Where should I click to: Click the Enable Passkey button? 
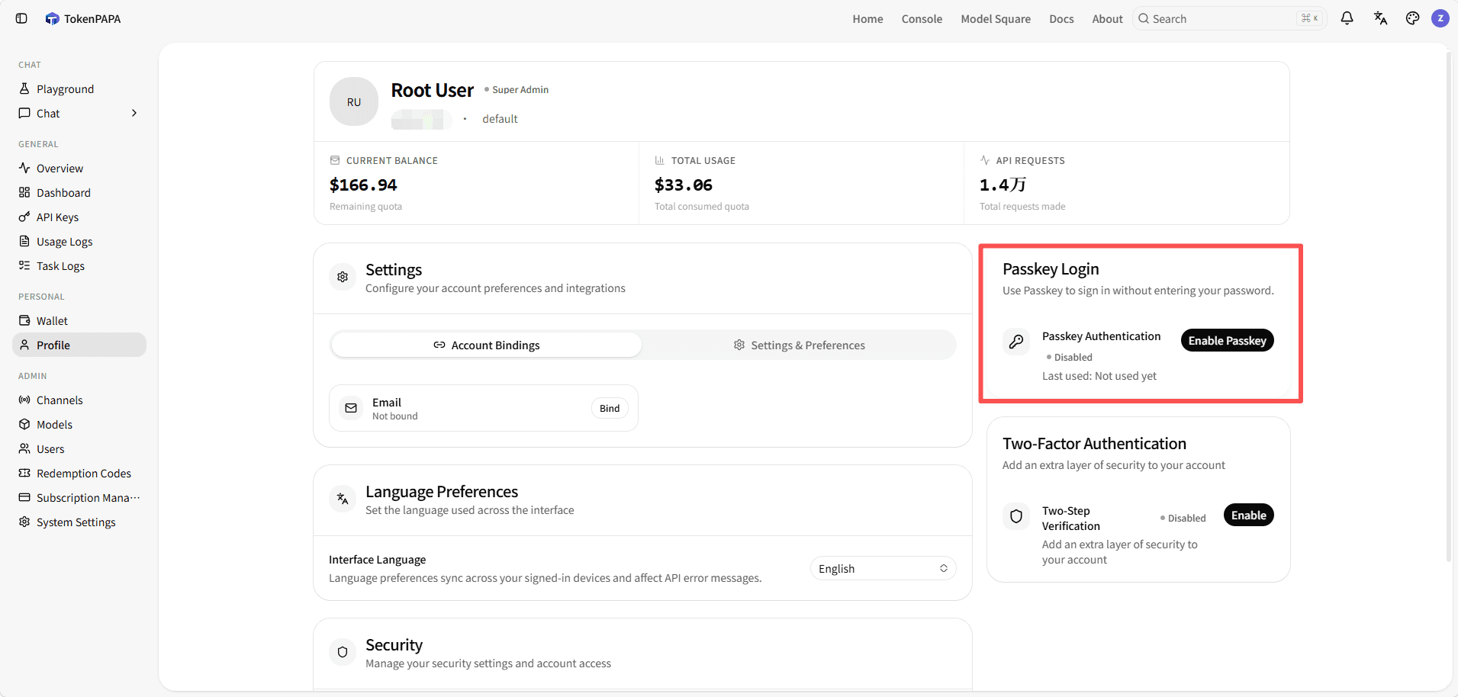tap(1227, 340)
